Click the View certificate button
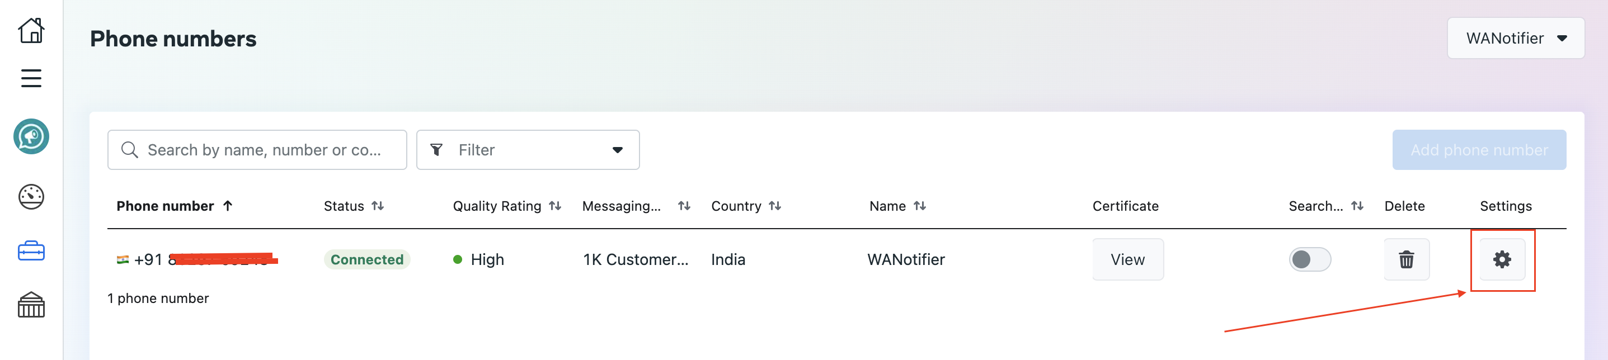The image size is (1608, 360). (x=1127, y=259)
